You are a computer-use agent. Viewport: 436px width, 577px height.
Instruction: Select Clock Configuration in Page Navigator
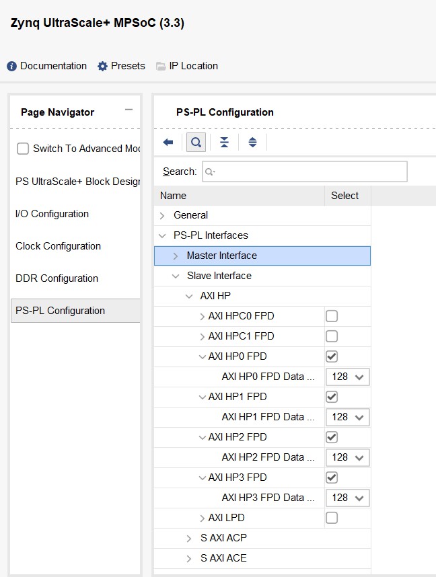coord(58,246)
